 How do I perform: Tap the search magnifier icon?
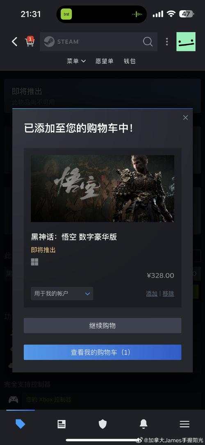point(148,42)
